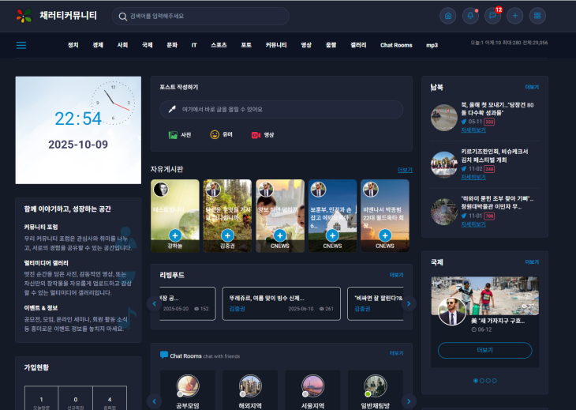Choose the 영상 video post option
Image resolution: width=576 pixels, height=410 pixels.
click(263, 135)
